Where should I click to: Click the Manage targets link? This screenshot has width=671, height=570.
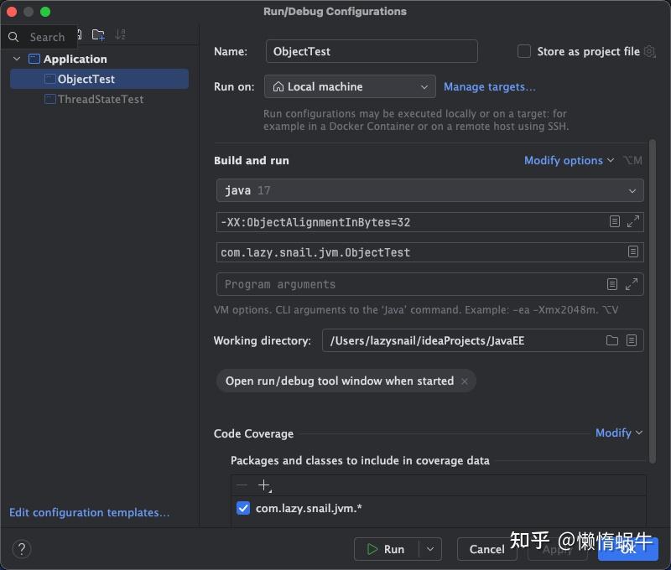(490, 87)
